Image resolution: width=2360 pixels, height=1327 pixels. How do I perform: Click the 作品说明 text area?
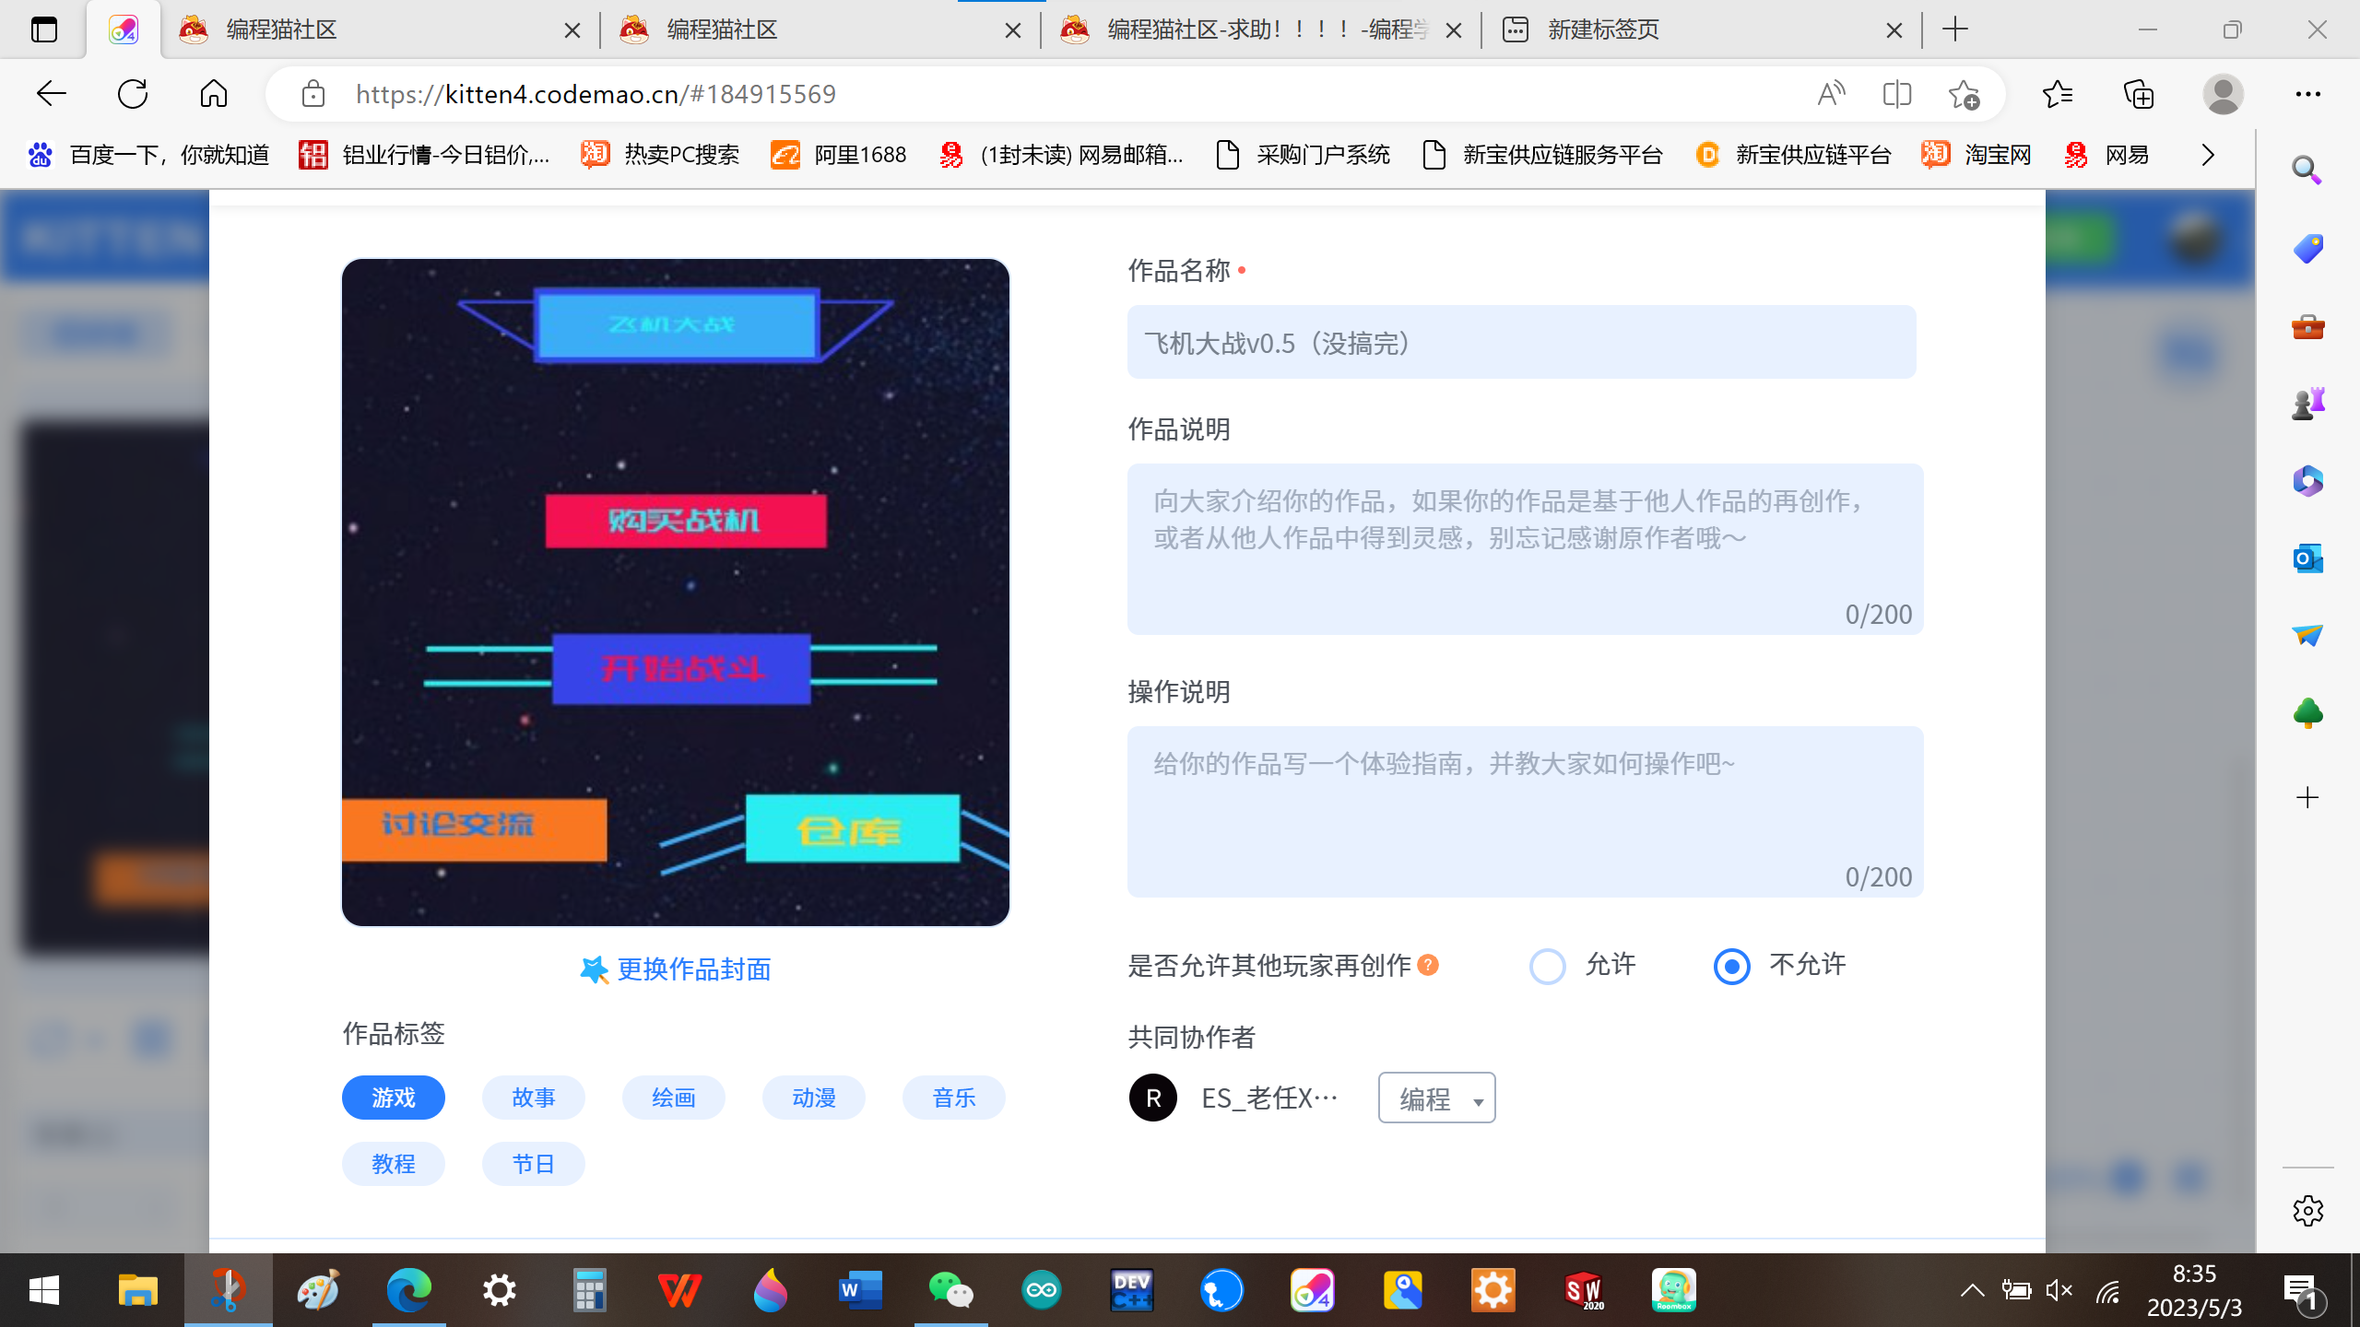point(1525,549)
